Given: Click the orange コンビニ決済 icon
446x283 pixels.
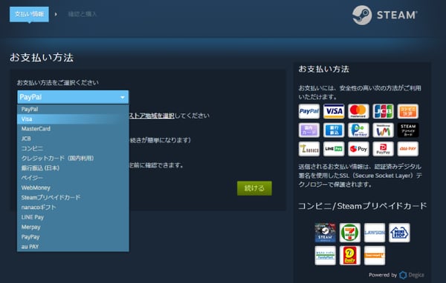Looking at the screenshot, I should click(408, 111).
